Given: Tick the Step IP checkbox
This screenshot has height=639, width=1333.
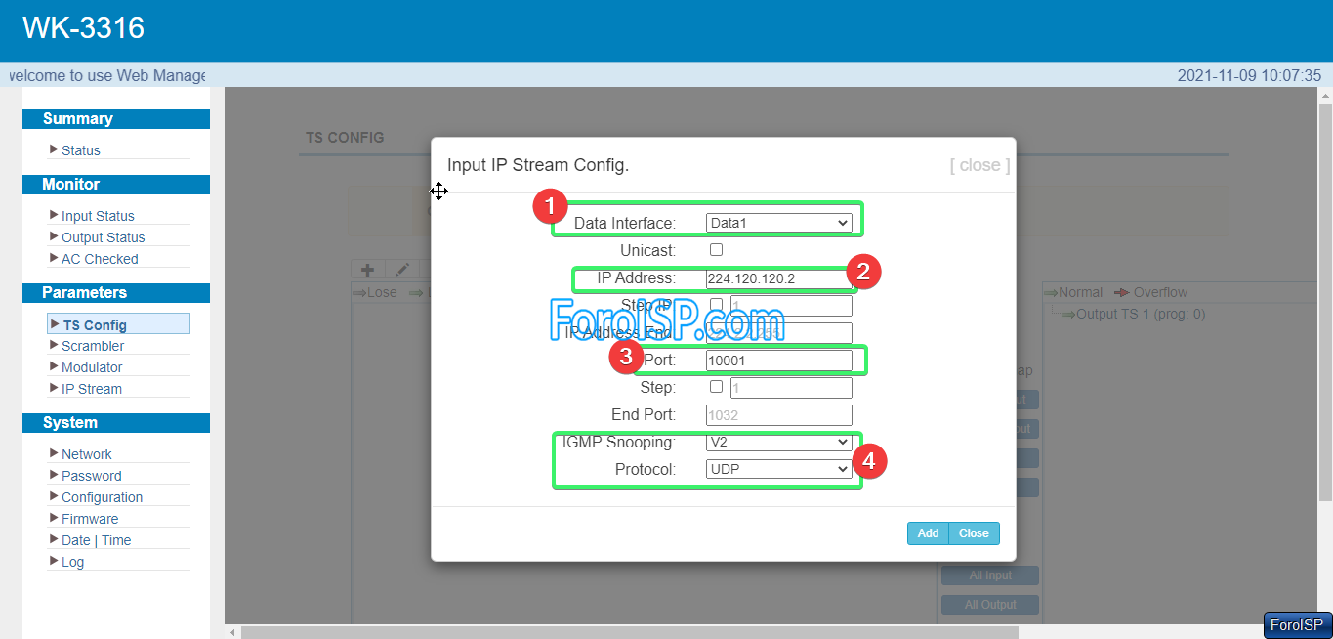Looking at the screenshot, I should 716,305.
